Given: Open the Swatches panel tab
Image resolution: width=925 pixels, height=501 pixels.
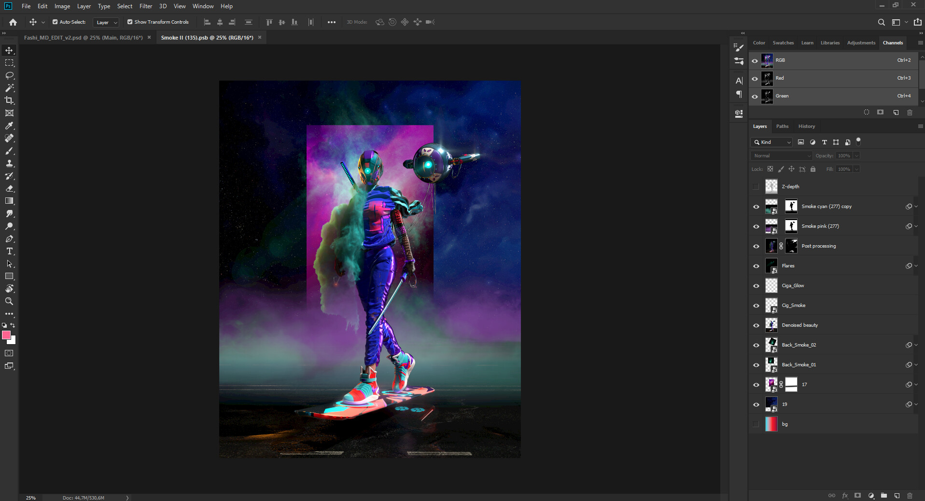Looking at the screenshot, I should 783,43.
